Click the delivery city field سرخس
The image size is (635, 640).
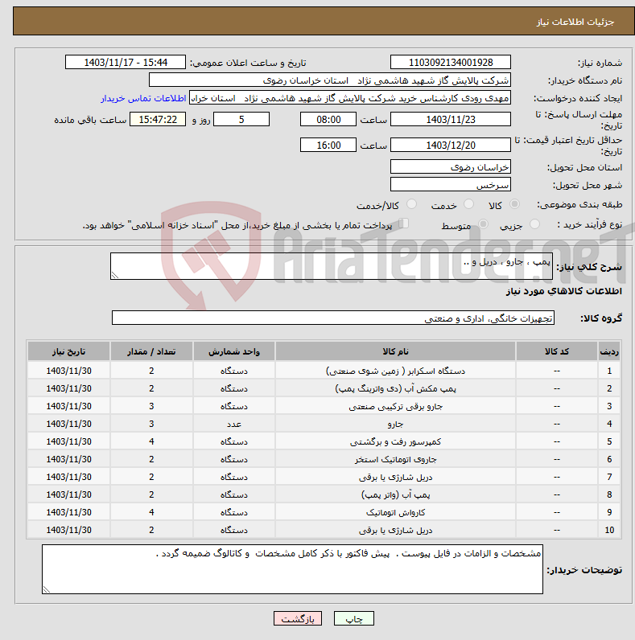pyautogui.click(x=451, y=184)
